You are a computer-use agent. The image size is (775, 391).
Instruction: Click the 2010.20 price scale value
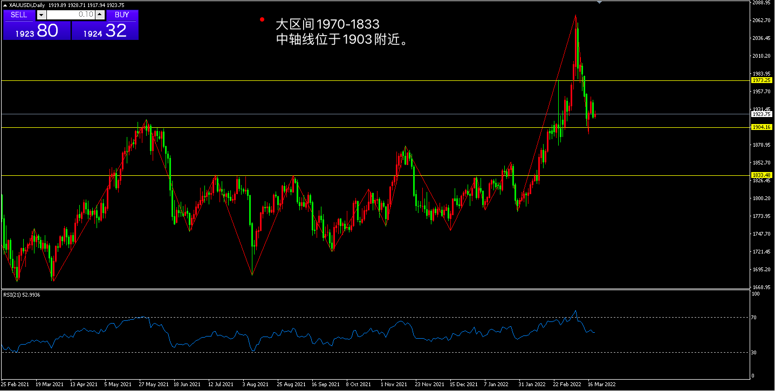pyautogui.click(x=761, y=56)
